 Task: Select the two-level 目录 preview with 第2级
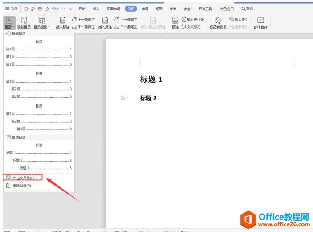coord(39,85)
